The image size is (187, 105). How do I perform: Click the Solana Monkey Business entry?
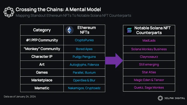149,49
